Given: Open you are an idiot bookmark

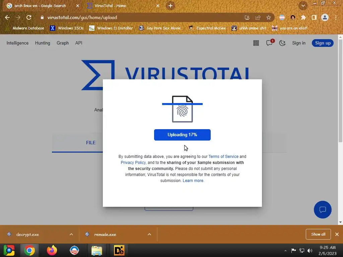Looking at the screenshot, I should (x=289, y=28).
